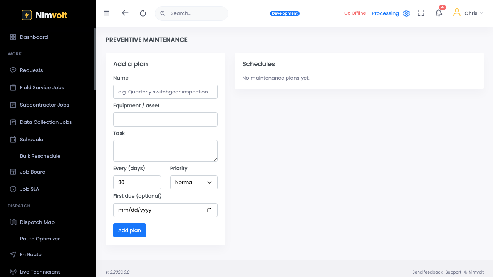
Task: Click the Add plan button
Action: coord(129,230)
